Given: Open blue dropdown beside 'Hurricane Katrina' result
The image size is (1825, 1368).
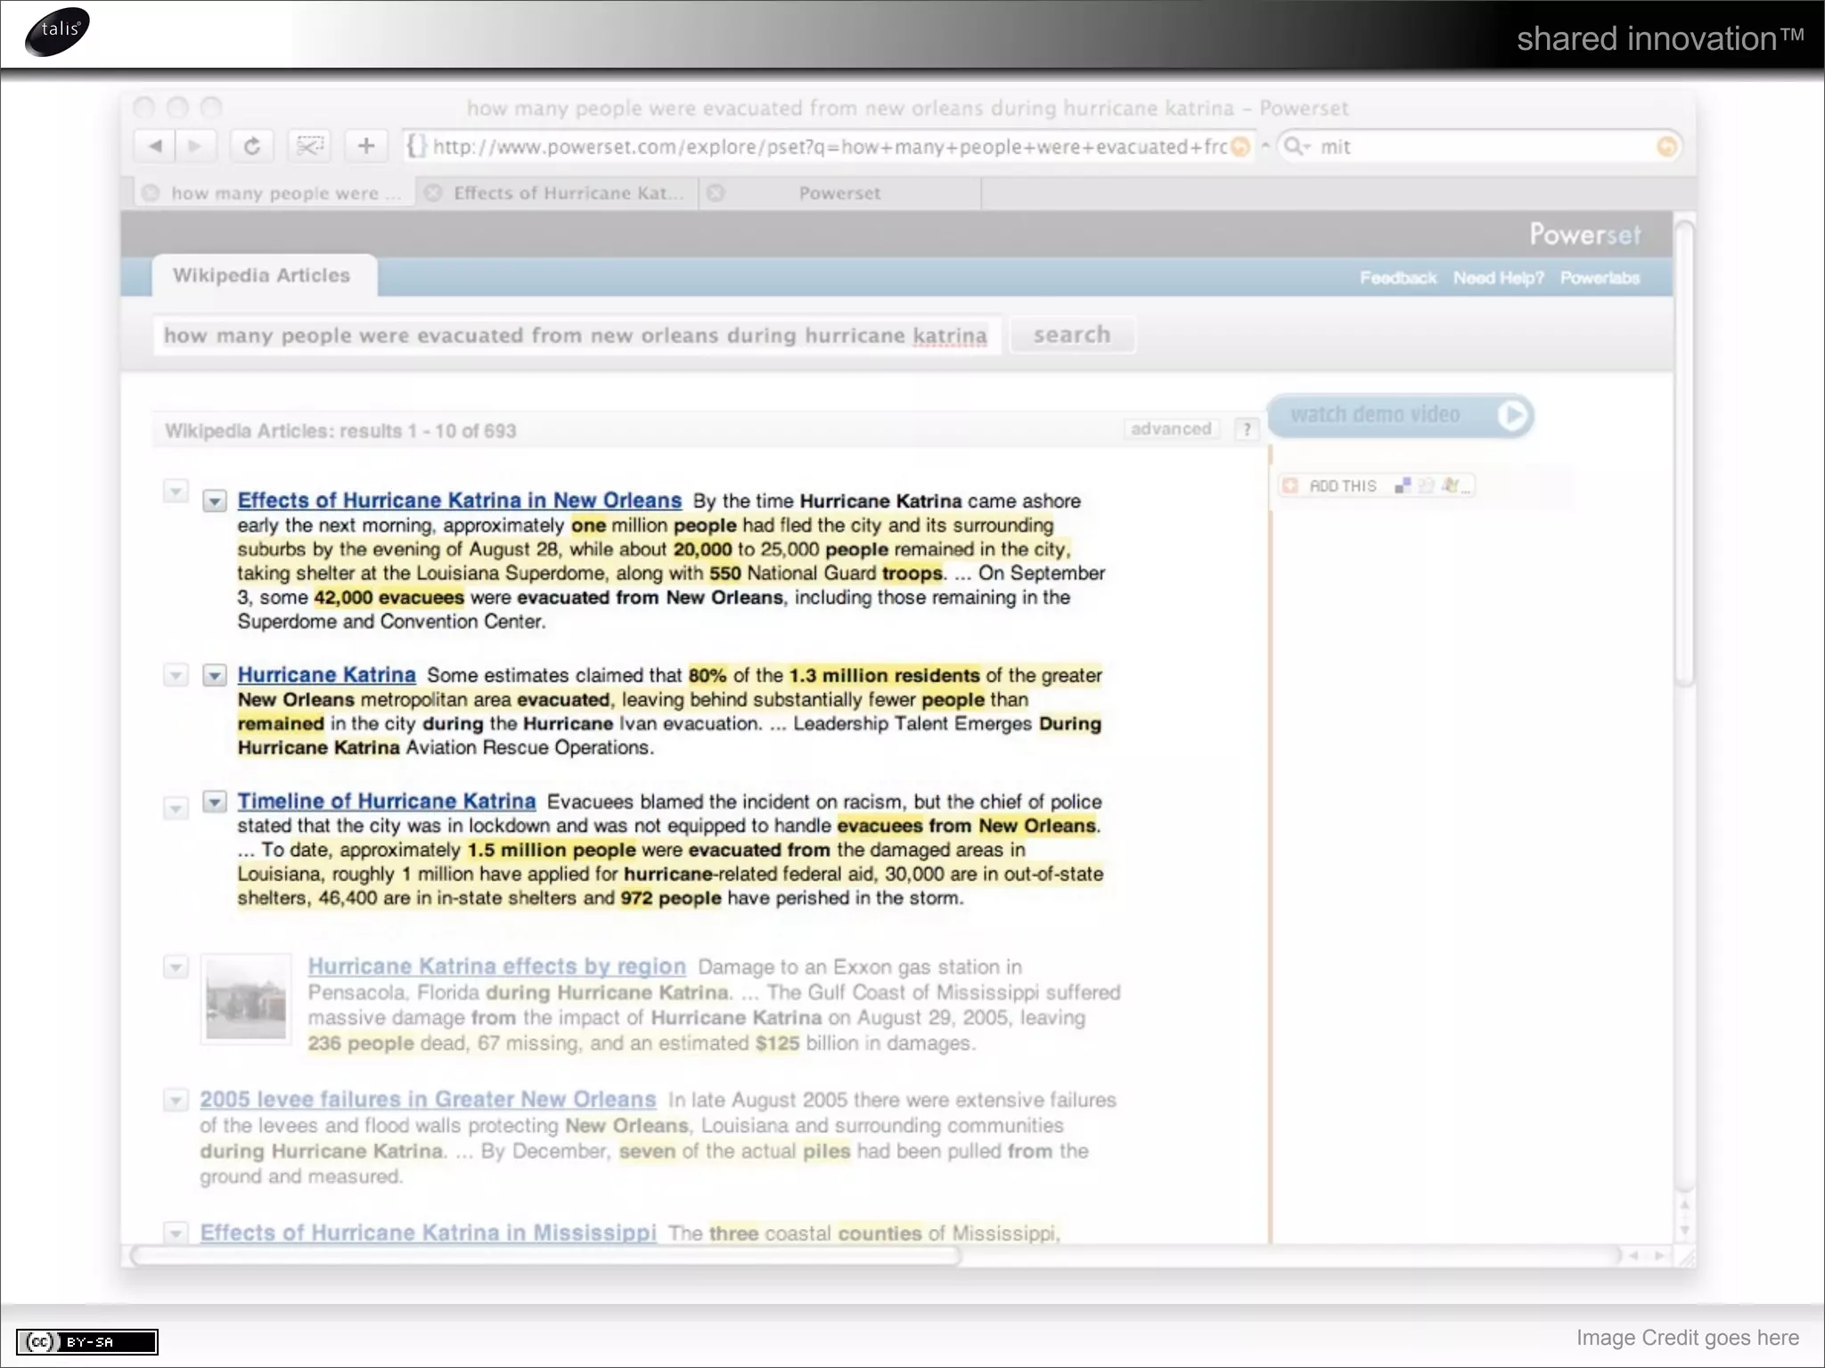Looking at the screenshot, I should coord(214,676).
